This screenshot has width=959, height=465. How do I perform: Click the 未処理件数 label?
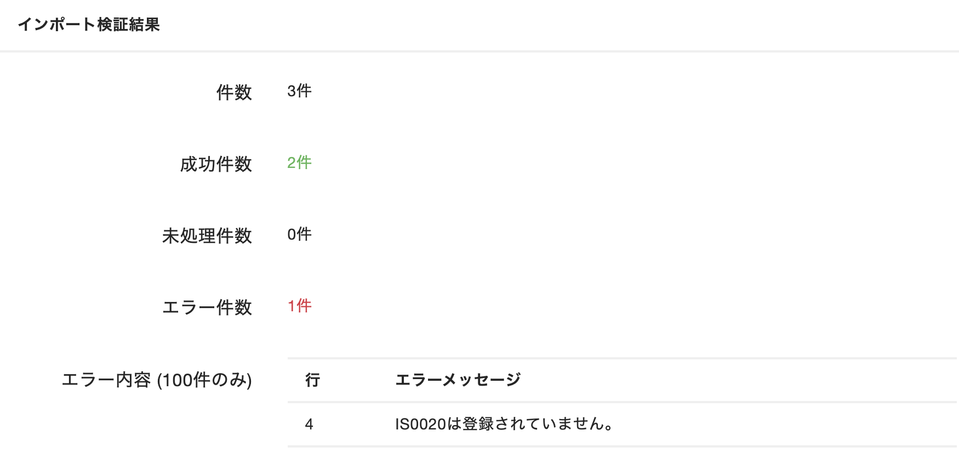[x=207, y=235]
